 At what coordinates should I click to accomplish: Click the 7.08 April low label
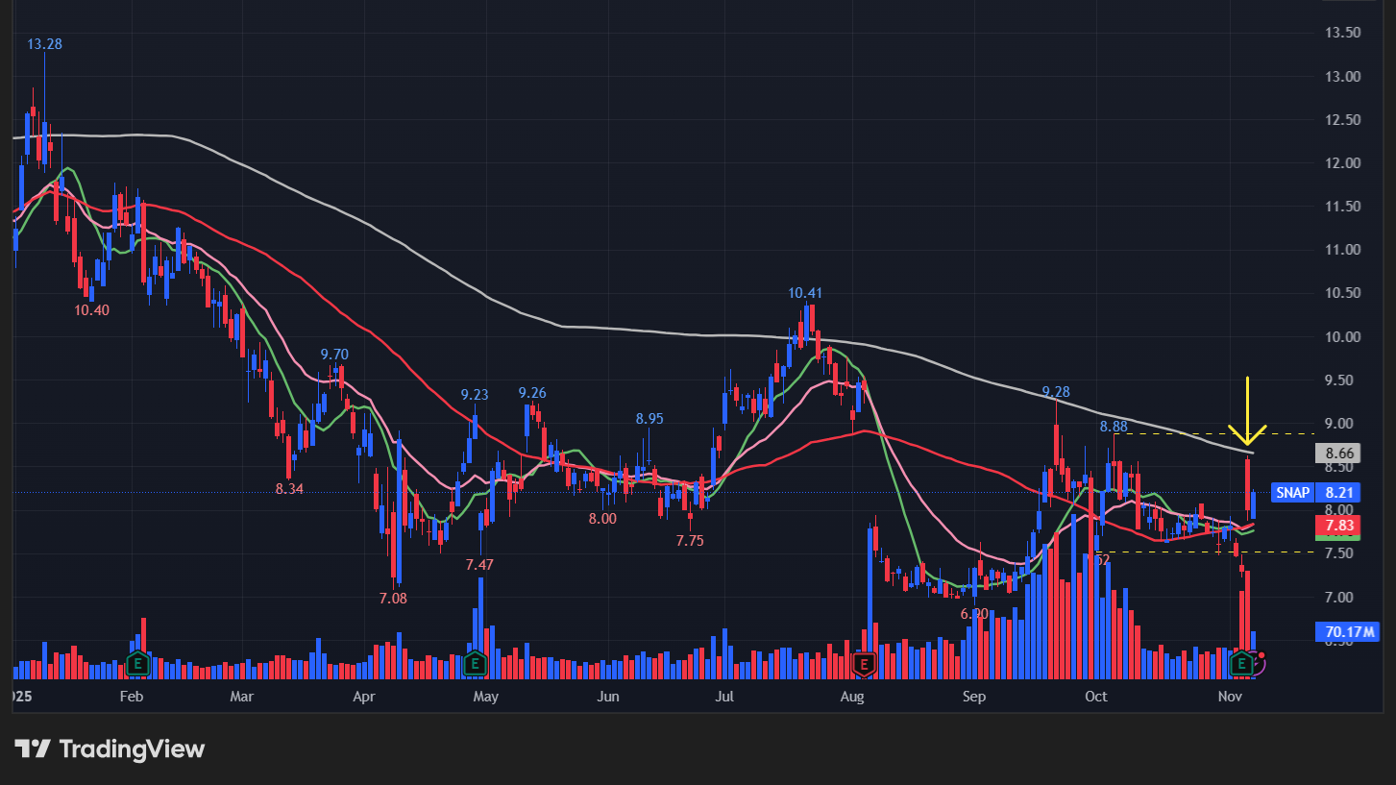coord(393,599)
